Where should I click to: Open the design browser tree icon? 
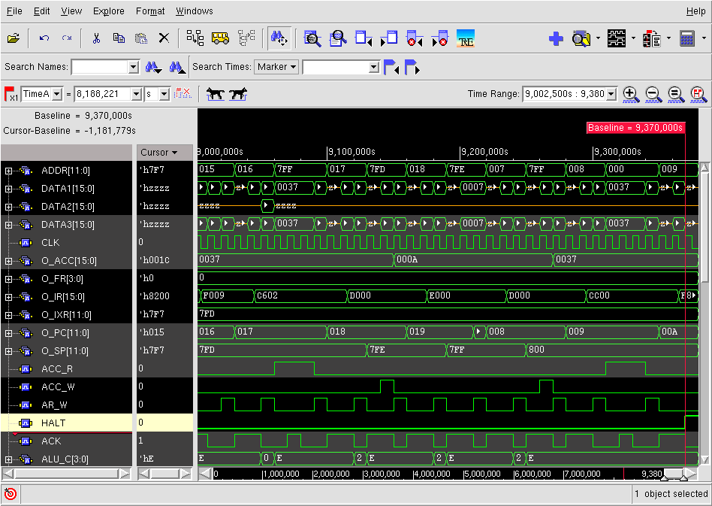pos(195,38)
